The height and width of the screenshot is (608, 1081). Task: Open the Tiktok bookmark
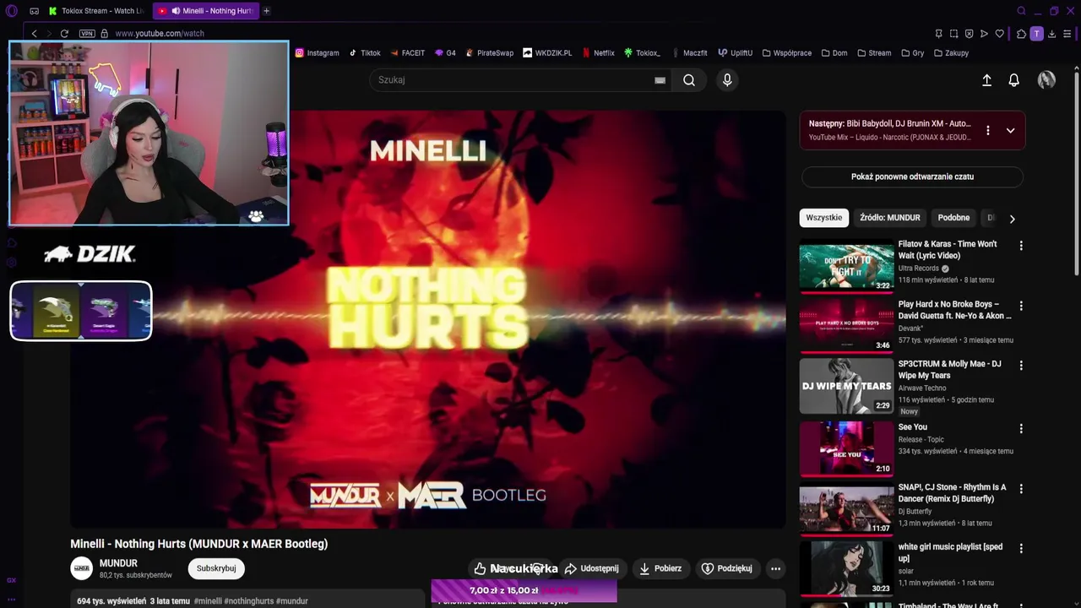[x=365, y=52]
